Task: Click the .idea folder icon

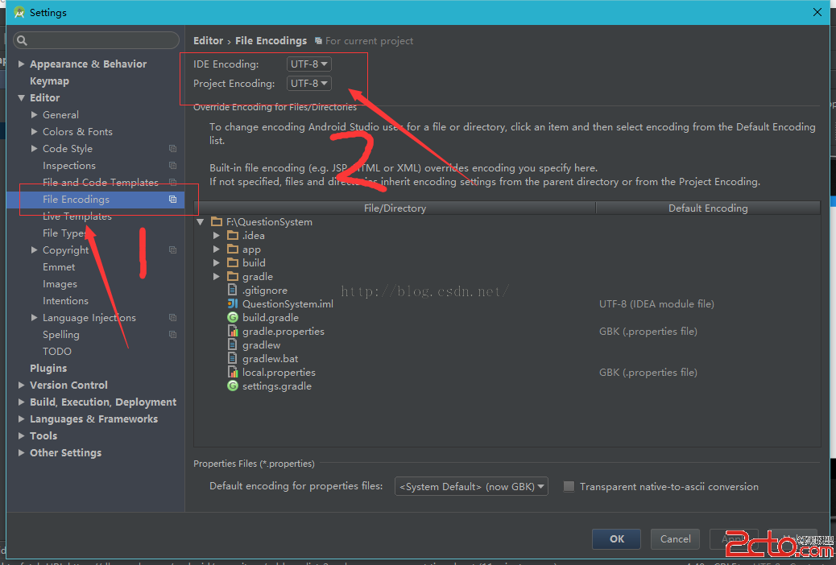Action: pos(233,235)
